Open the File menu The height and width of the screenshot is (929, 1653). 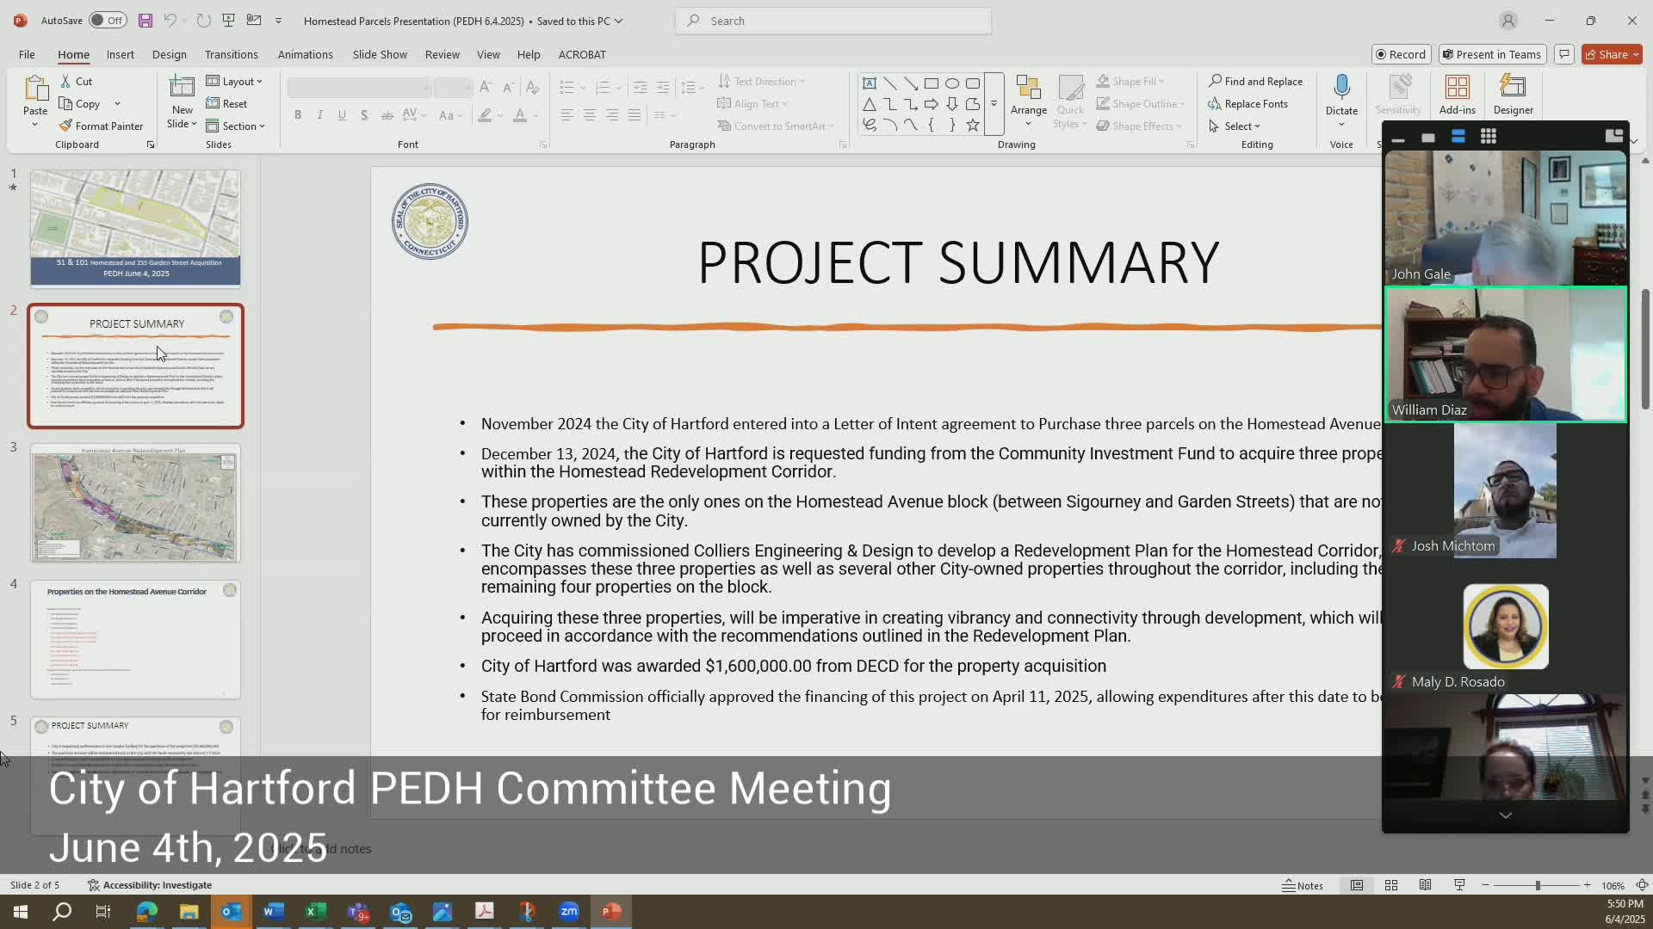point(27,54)
